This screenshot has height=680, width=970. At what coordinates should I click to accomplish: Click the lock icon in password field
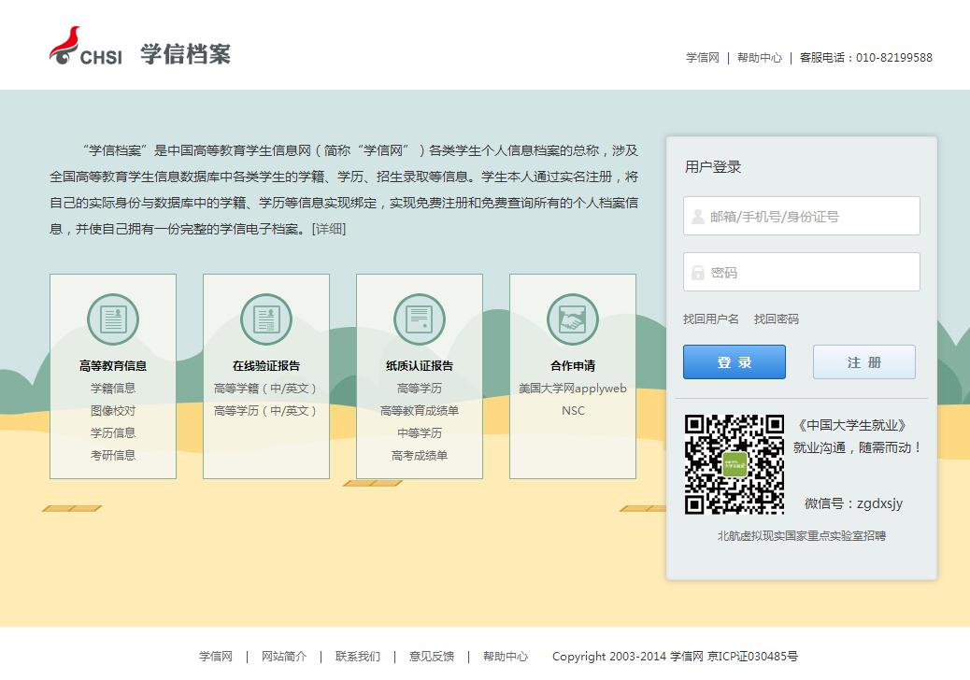tap(698, 273)
